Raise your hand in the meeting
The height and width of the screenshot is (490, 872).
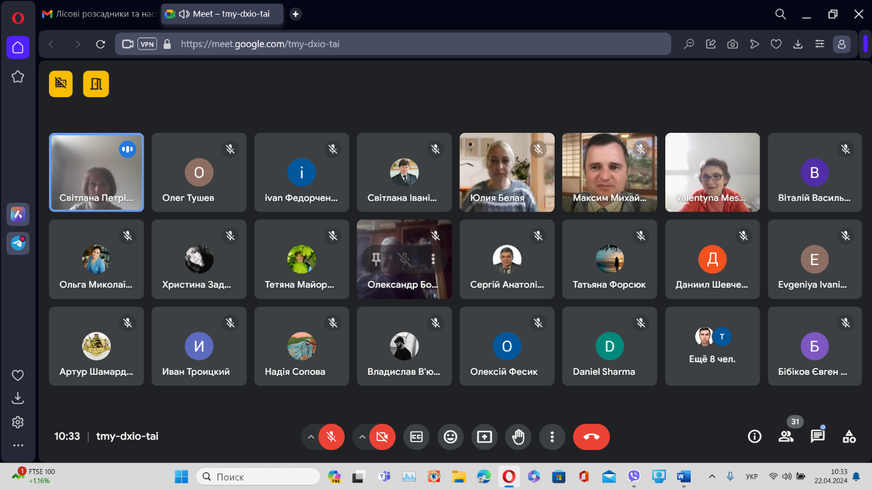[x=518, y=437]
